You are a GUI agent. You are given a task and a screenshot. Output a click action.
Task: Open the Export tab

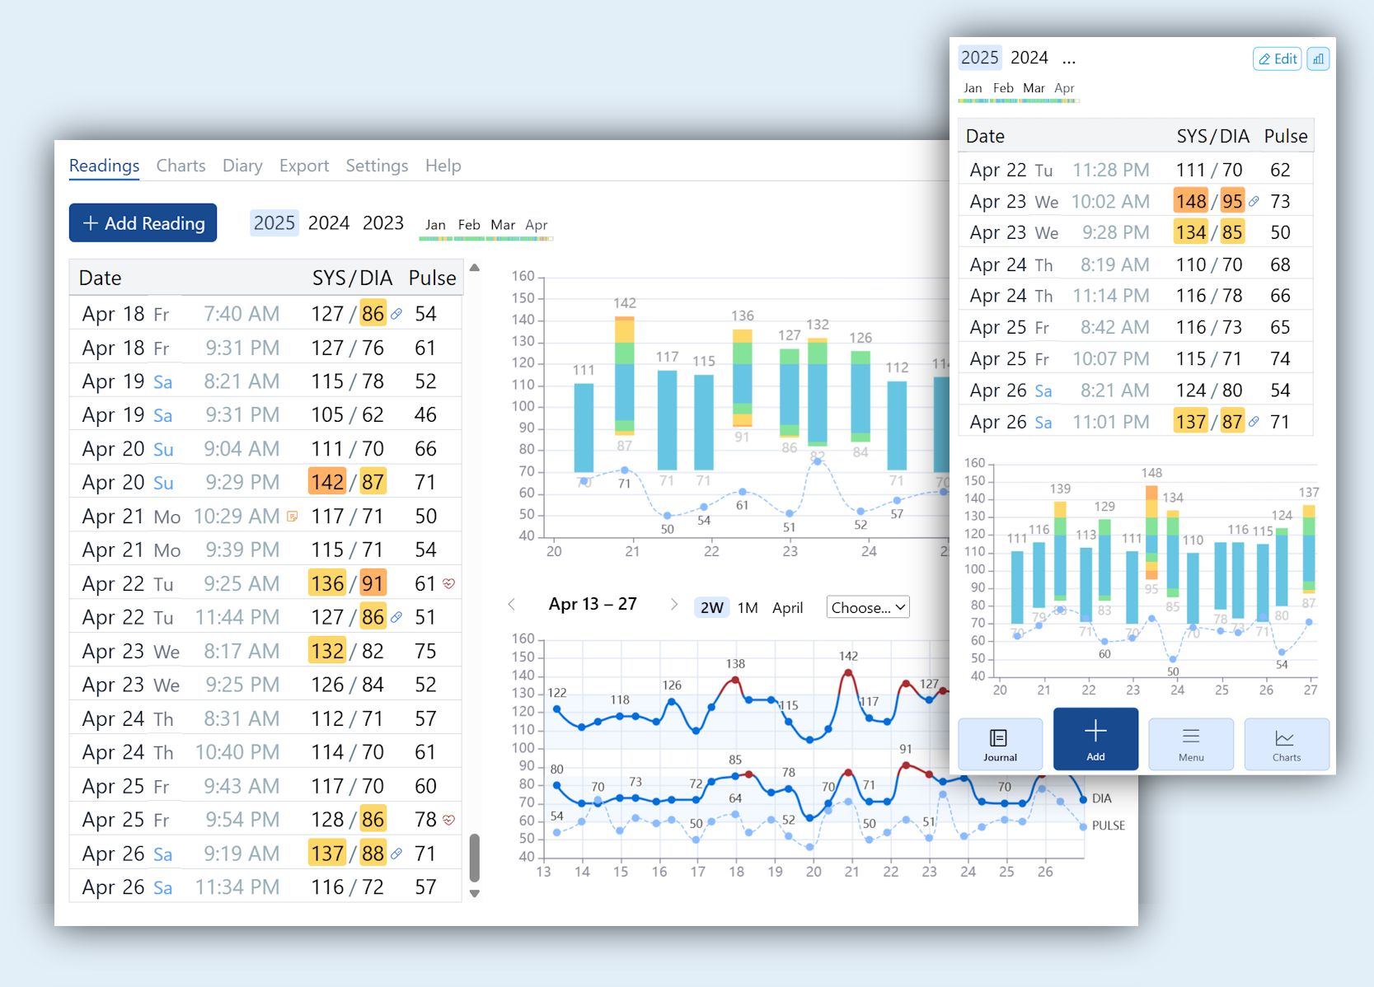(x=303, y=166)
